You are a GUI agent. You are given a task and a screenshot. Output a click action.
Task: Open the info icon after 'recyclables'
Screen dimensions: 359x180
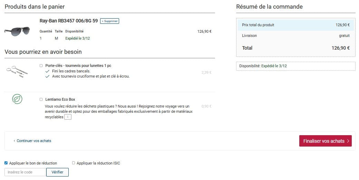click(68, 117)
